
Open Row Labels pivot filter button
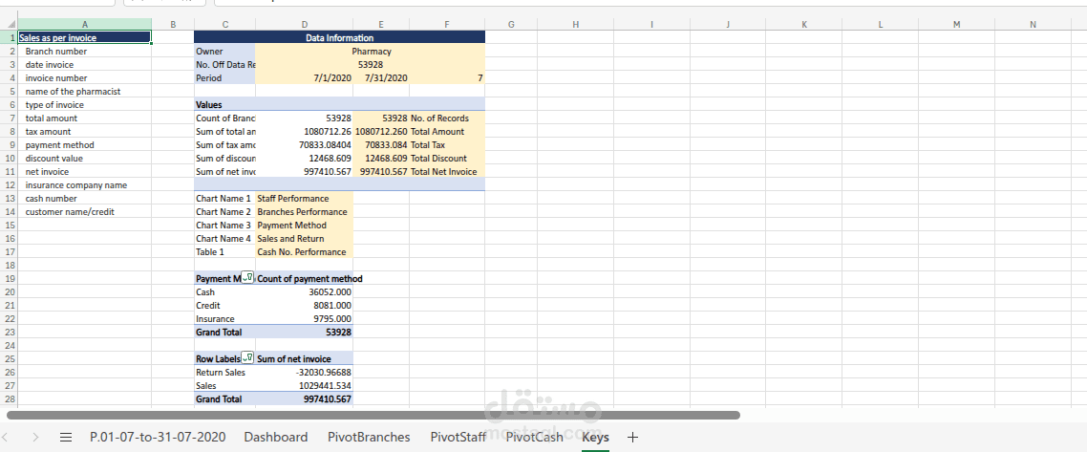[246, 358]
